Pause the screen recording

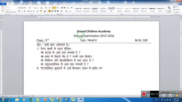148,96
